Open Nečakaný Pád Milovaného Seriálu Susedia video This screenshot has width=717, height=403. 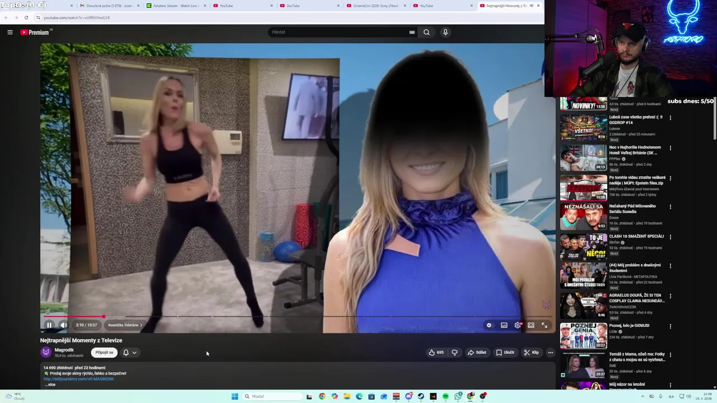(633, 209)
